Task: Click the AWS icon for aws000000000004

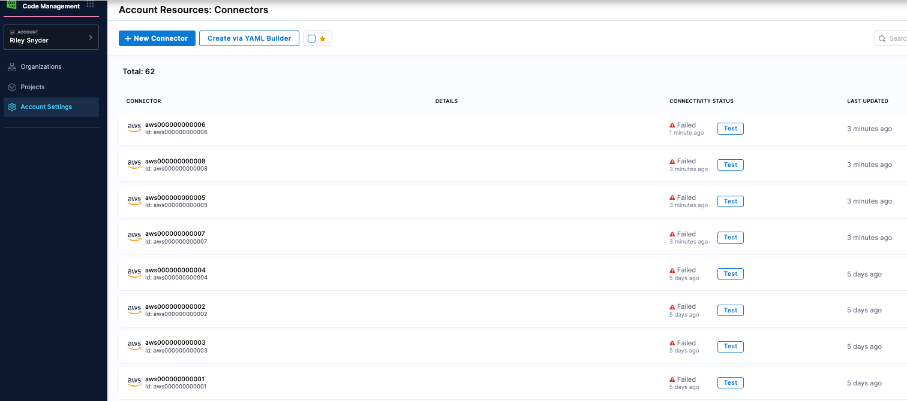Action: pos(134,274)
